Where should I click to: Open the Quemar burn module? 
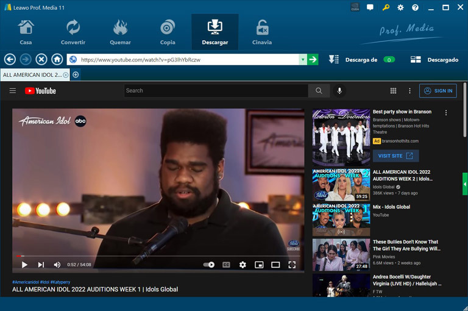click(120, 32)
